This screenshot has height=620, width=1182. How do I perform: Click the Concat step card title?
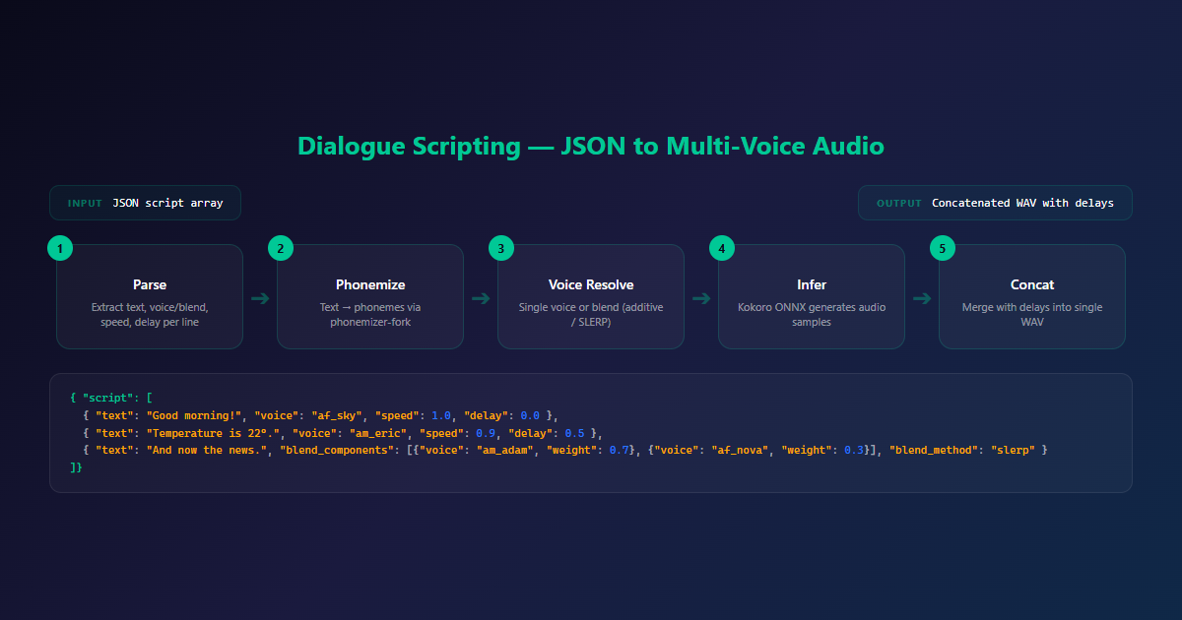1032,284
